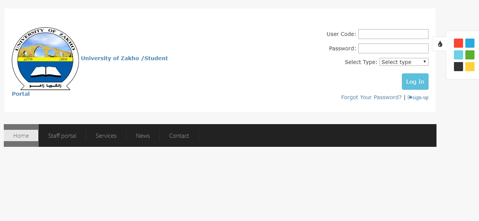Switch to the dark gray theme swatch
The width and height of the screenshot is (479, 221).
tap(458, 67)
